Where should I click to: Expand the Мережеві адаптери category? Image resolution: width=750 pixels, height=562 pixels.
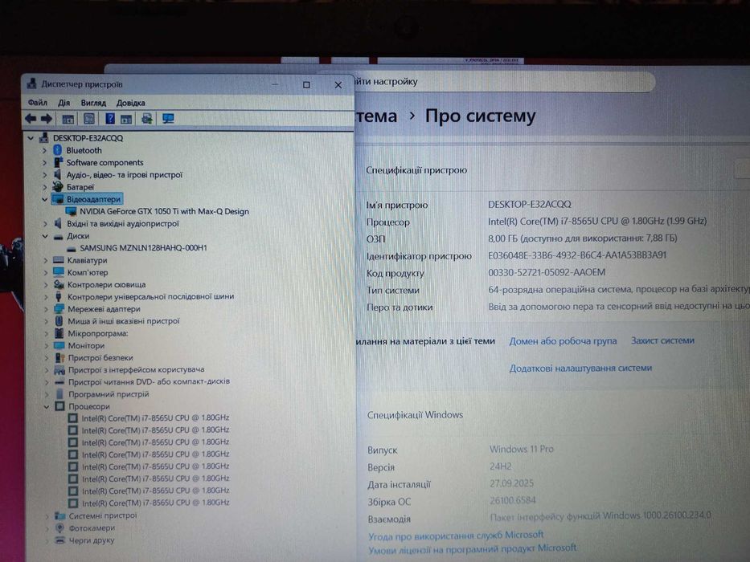pyautogui.click(x=46, y=309)
